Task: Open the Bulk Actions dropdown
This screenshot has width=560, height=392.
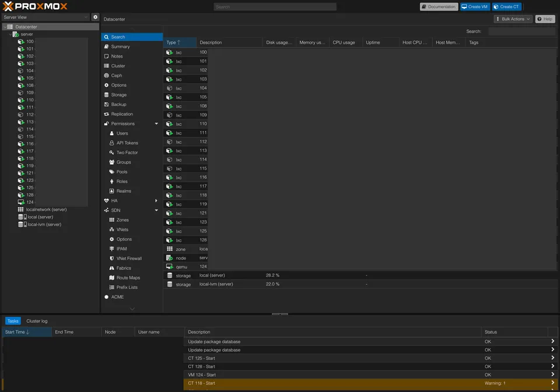Action: click(513, 19)
